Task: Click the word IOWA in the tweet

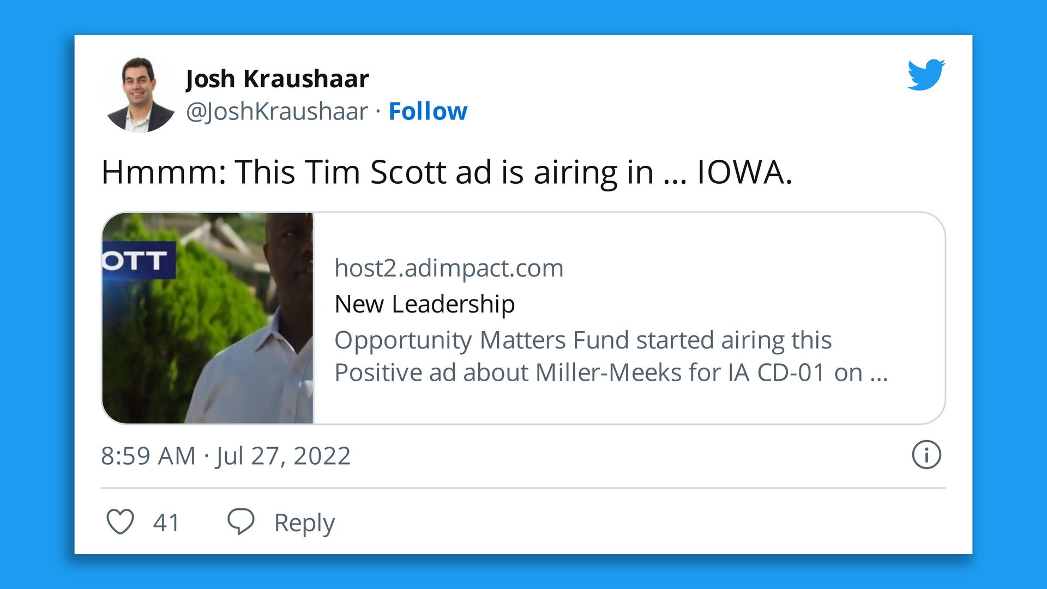Action: (x=744, y=172)
